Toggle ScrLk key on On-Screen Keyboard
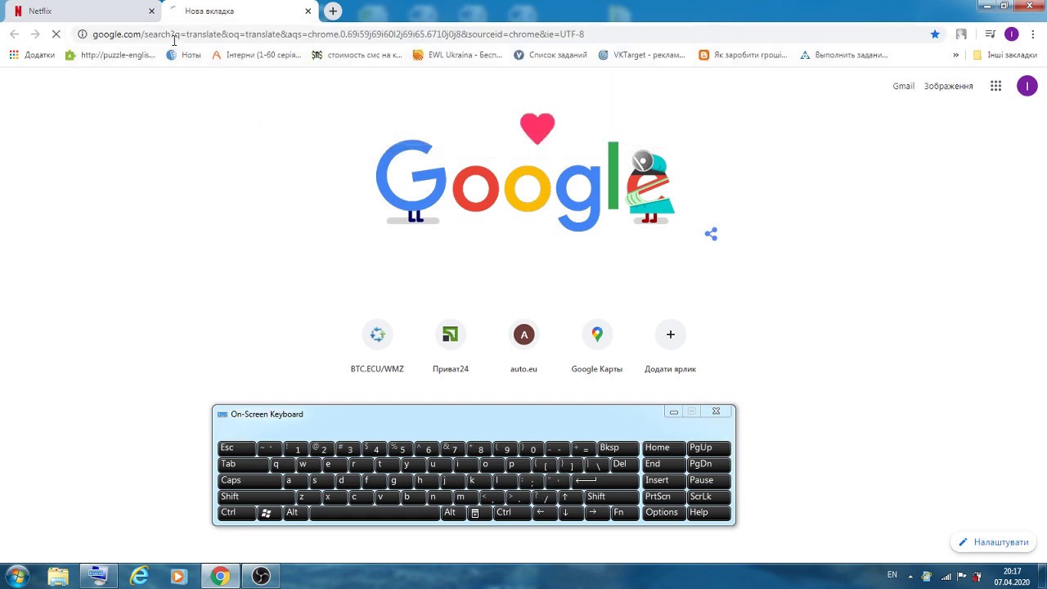This screenshot has width=1047, height=589. [708, 497]
